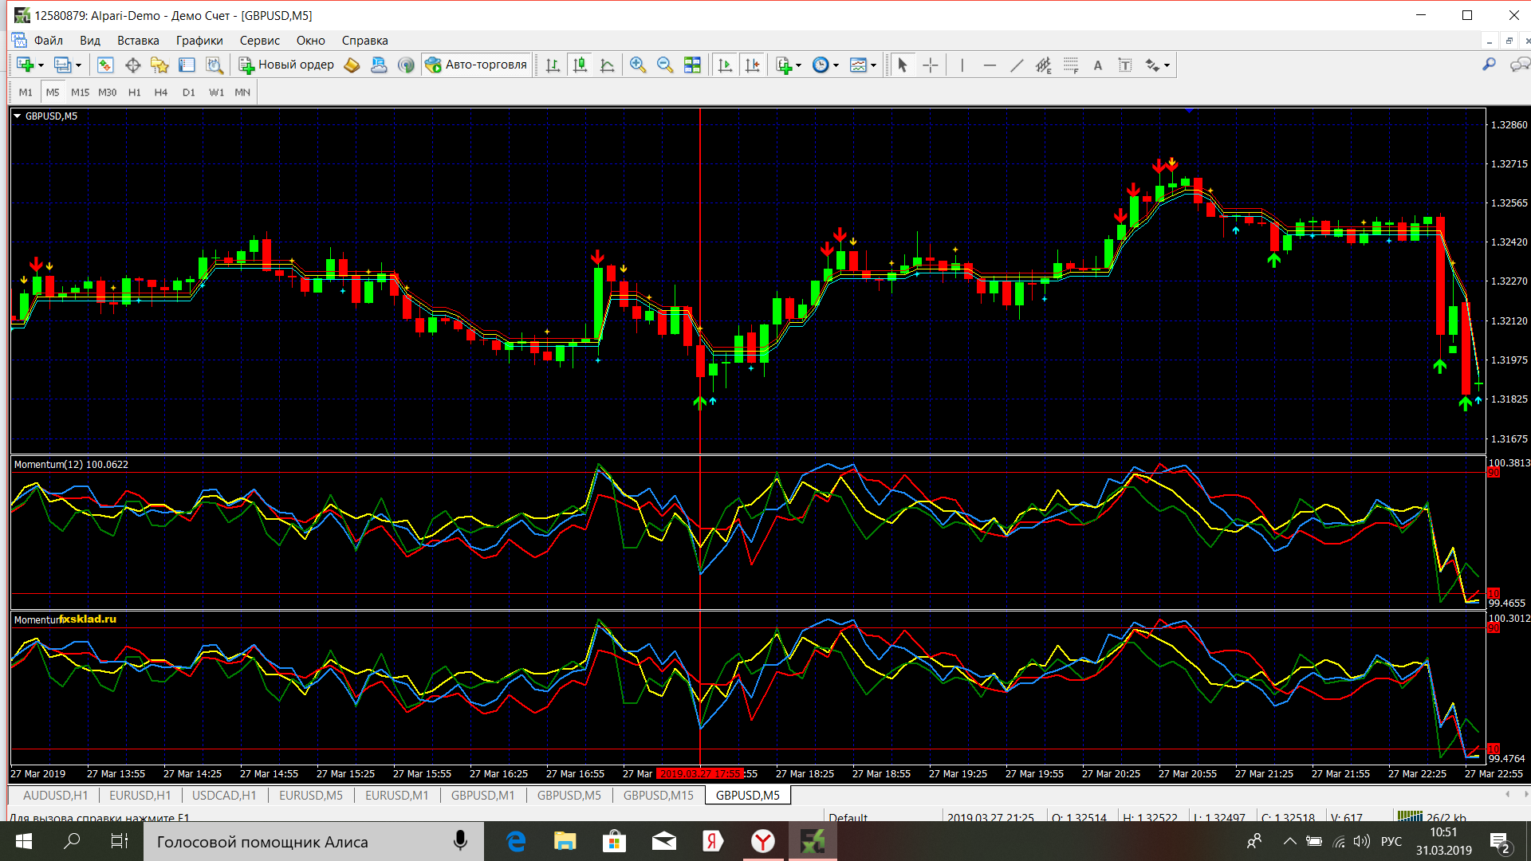1531x861 pixels.
Task: Tile chart windows with the grid icon
Action: (692, 65)
